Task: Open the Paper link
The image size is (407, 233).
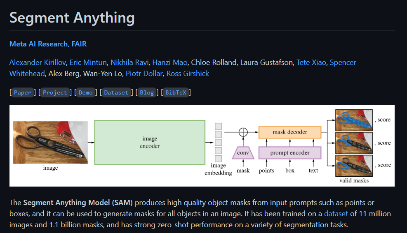Action: [23, 92]
